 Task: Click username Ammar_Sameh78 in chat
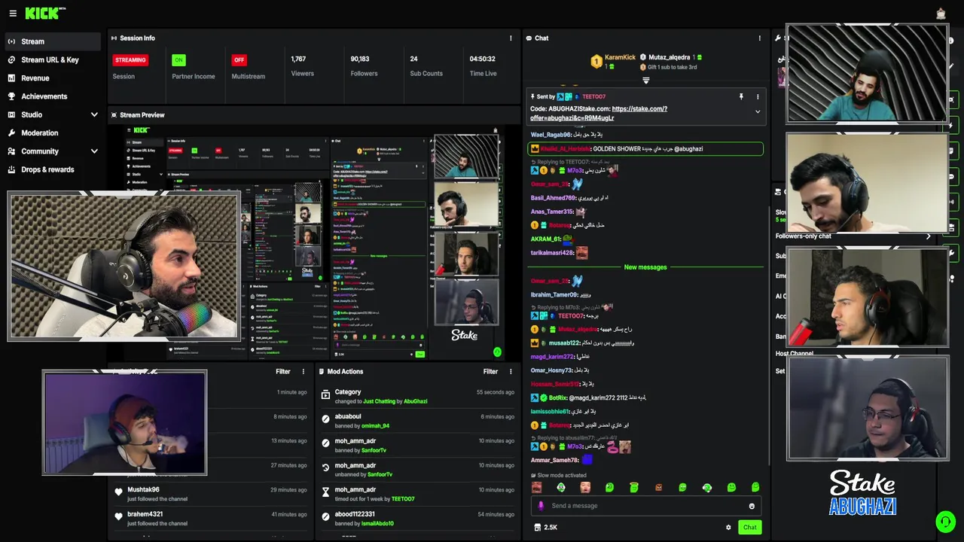tap(554, 460)
